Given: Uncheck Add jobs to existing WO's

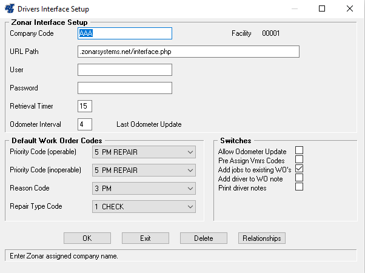Looking at the screenshot, I should tap(299, 169).
